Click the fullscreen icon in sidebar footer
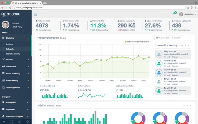This screenshot has width=198, height=124. pos(12,122)
